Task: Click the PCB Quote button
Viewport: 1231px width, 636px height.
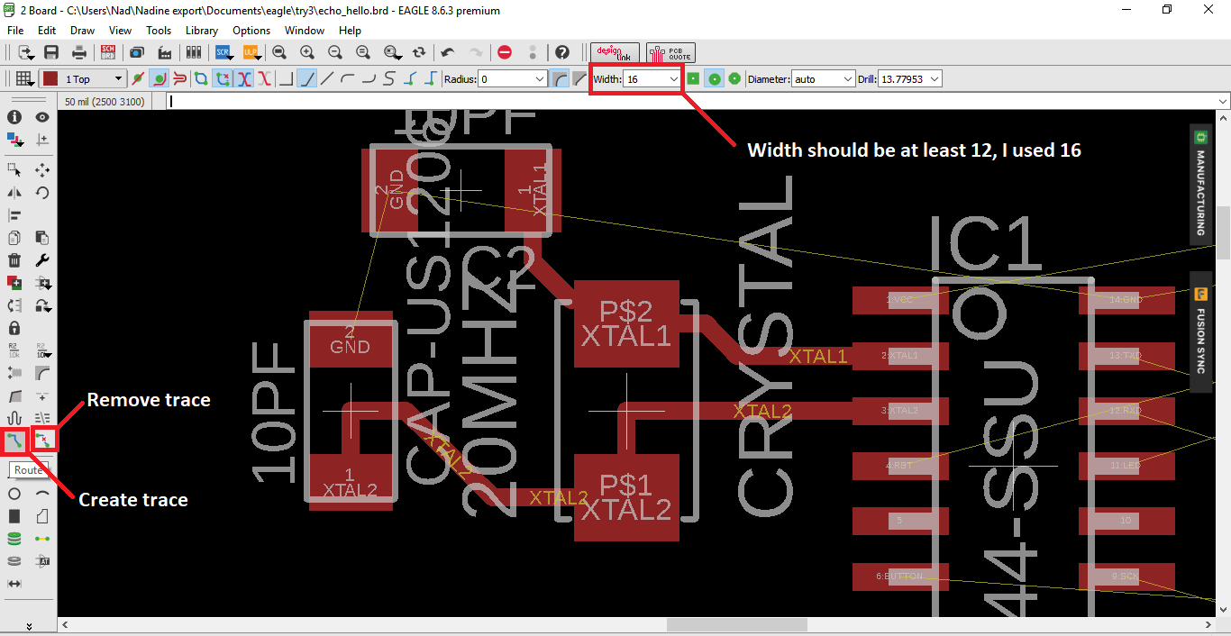Action: [670, 52]
